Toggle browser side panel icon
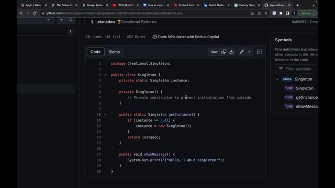The width and height of the screenshot is (335, 188). point(287,13)
